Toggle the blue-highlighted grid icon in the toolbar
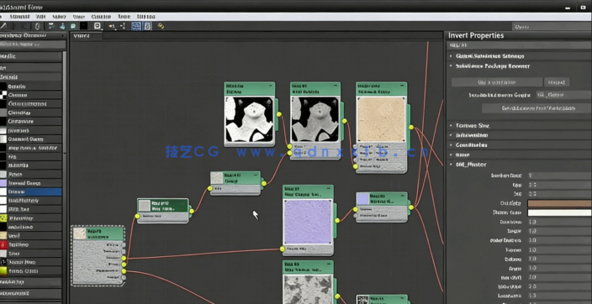This screenshot has height=304, width=592. pos(136,26)
